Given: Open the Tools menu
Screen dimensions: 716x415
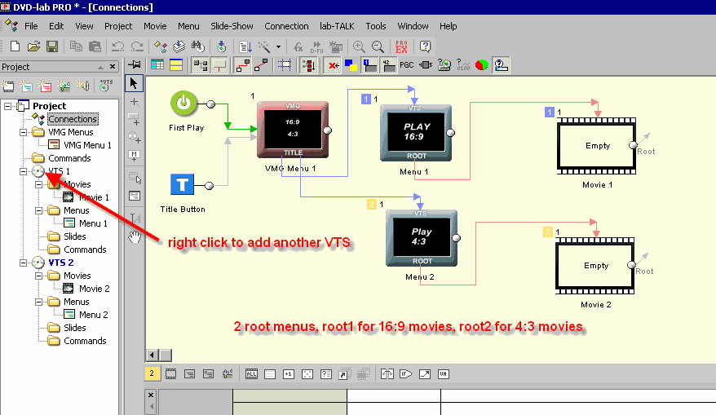Looking at the screenshot, I should (376, 26).
